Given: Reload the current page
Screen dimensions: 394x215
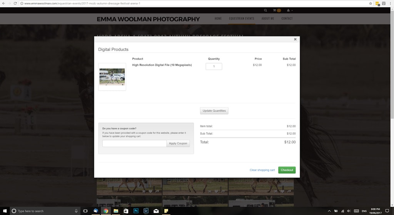Looking at the screenshot, I should tap(15, 3).
